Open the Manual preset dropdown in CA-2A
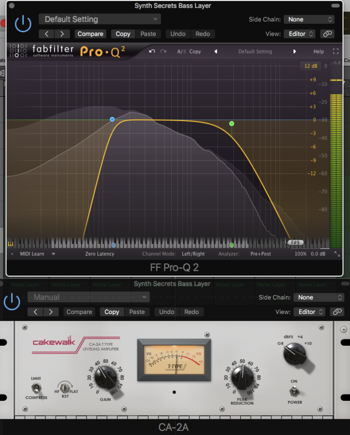This screenshot has width=350, height=435. [89, 297]
